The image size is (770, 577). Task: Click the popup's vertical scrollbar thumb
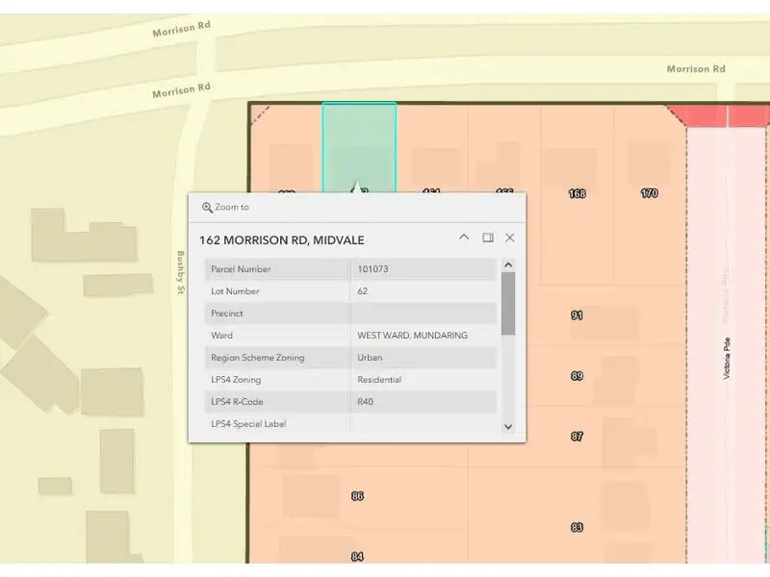tap(508, 303)
